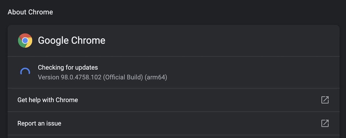Click the version number 98.0.4758.102
Screen dimensions: 346x138
pos(81,77)
